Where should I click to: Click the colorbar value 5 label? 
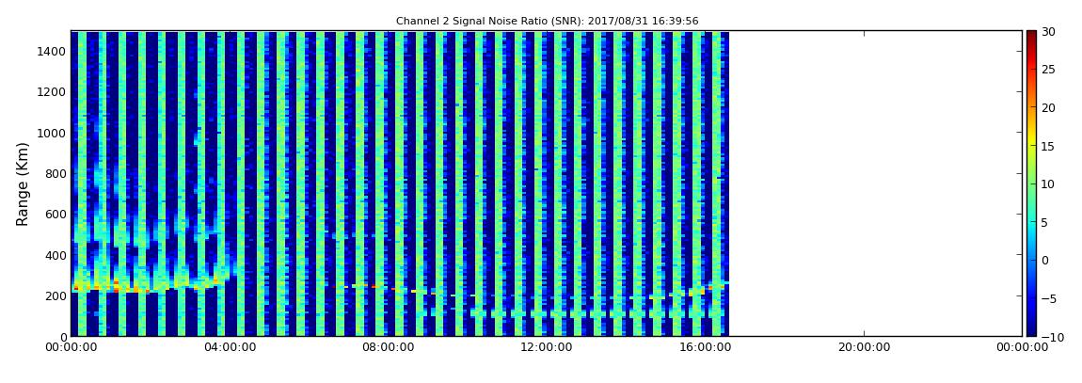(x=1045, y=222)
